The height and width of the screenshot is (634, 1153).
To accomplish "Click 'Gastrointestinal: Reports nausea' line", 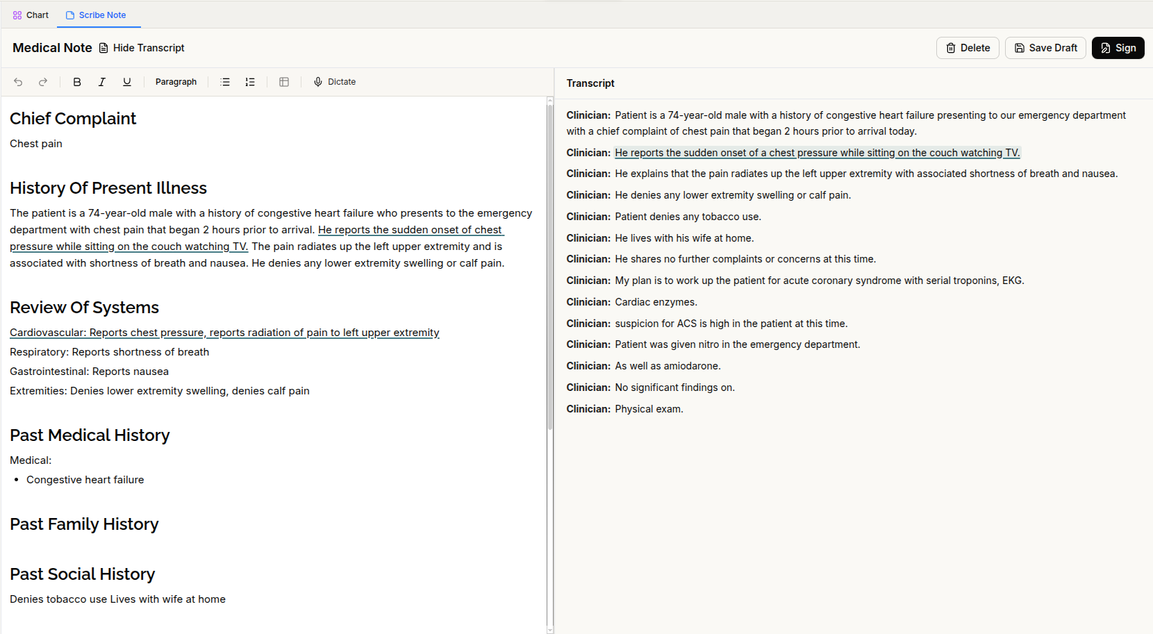I will tap(89, 372).
